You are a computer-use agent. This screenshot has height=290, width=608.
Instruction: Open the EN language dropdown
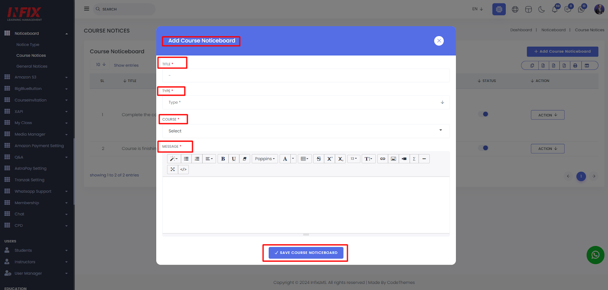coord(478,9)
